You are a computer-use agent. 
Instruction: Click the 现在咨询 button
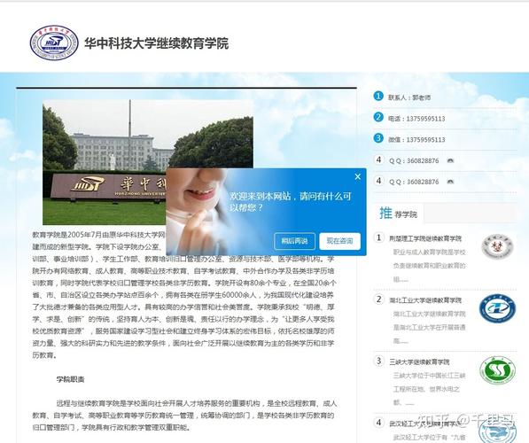[339, 241]
